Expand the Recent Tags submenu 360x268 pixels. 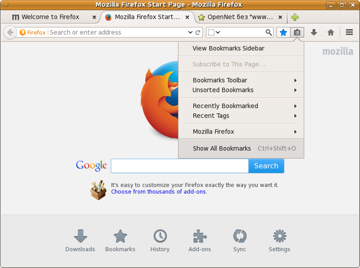tap(241, 116)
